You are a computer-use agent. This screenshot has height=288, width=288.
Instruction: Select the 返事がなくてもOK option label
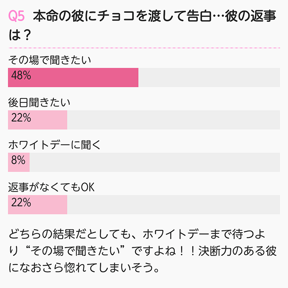(51, 187)
